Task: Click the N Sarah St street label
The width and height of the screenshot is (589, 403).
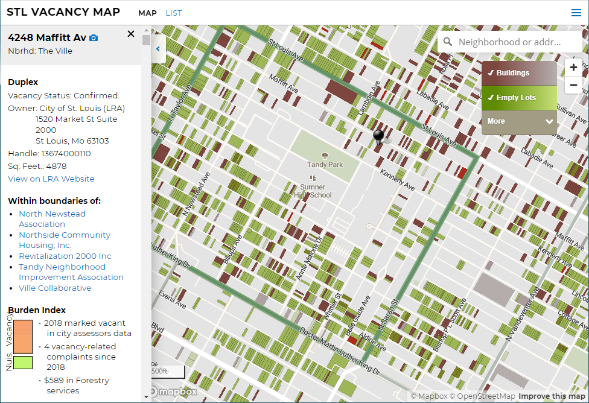Action: click(389, 314)
